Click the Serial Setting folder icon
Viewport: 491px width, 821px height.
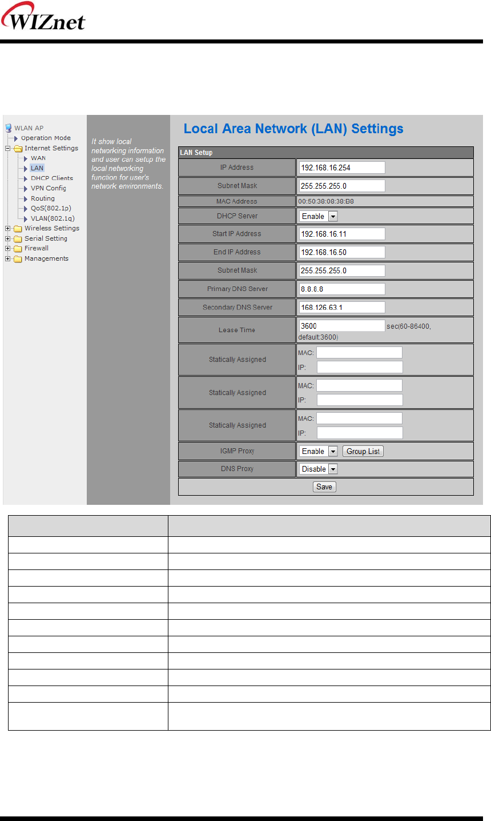click(18, 238)
